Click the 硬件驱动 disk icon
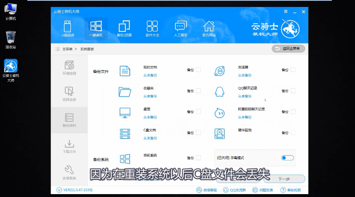The image size is (355, 197). click(x=220, y=134)
